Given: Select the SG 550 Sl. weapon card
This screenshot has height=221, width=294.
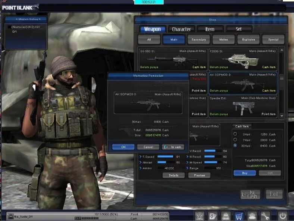Looking at the screenshot, I should click(173, 59).
